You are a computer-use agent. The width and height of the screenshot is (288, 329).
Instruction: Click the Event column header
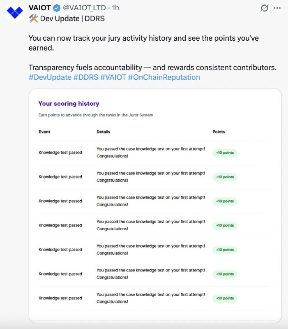click(44, 132)
